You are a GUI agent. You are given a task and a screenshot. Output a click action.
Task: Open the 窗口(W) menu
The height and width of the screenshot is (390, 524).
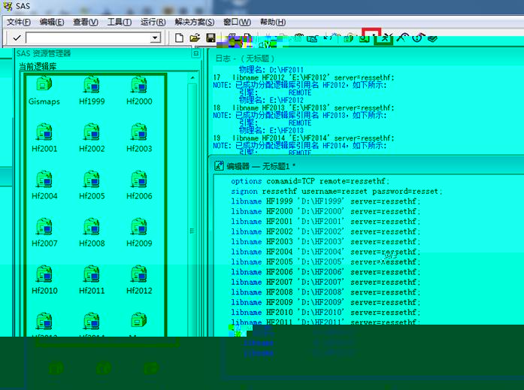[237, 22]
